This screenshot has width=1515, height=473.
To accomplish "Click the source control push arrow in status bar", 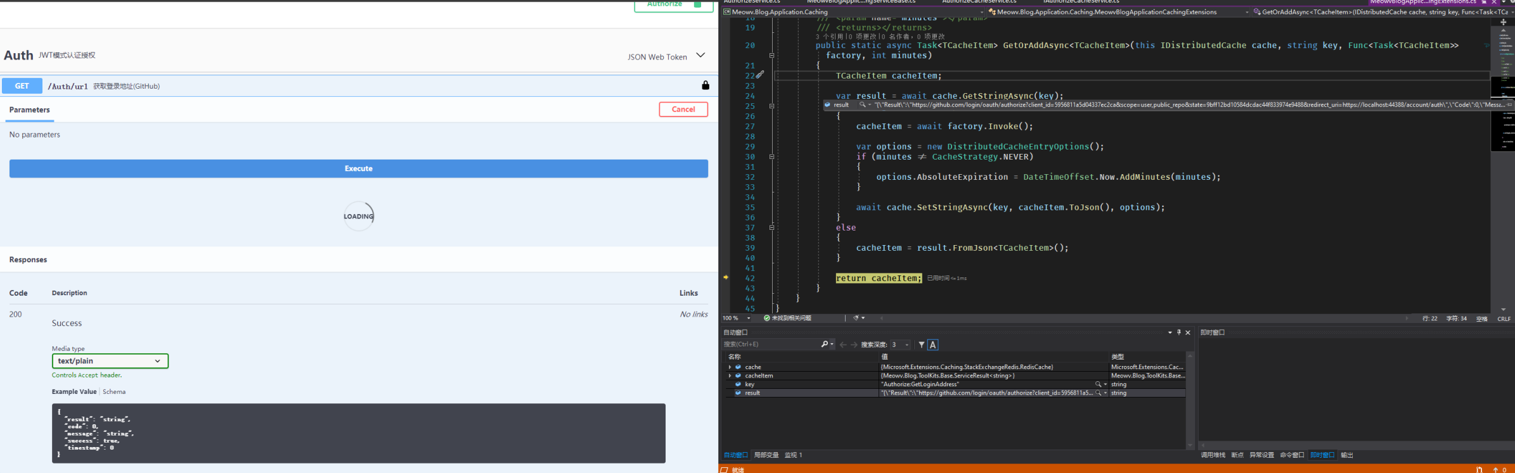I will (x=1496, y=469).
